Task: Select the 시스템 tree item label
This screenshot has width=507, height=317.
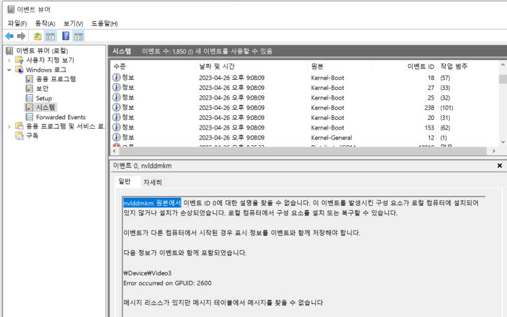Action: [x=46, y=107]
